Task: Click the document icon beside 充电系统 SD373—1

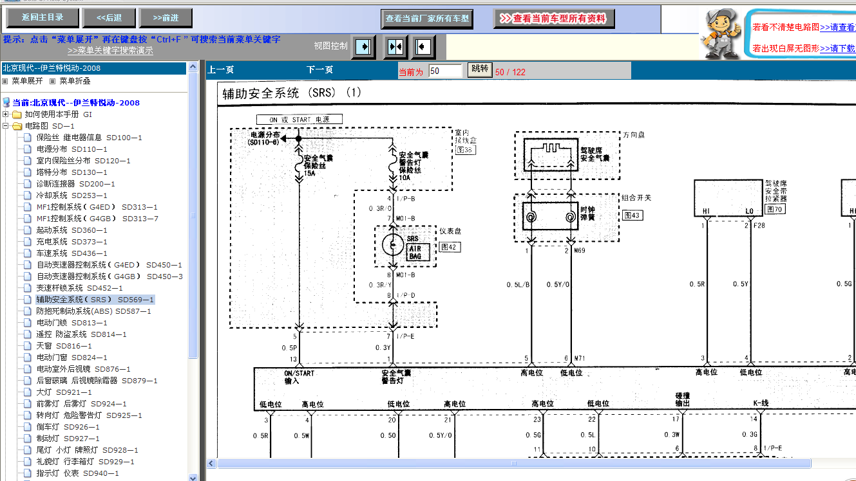Action: [x=27, y=242]
